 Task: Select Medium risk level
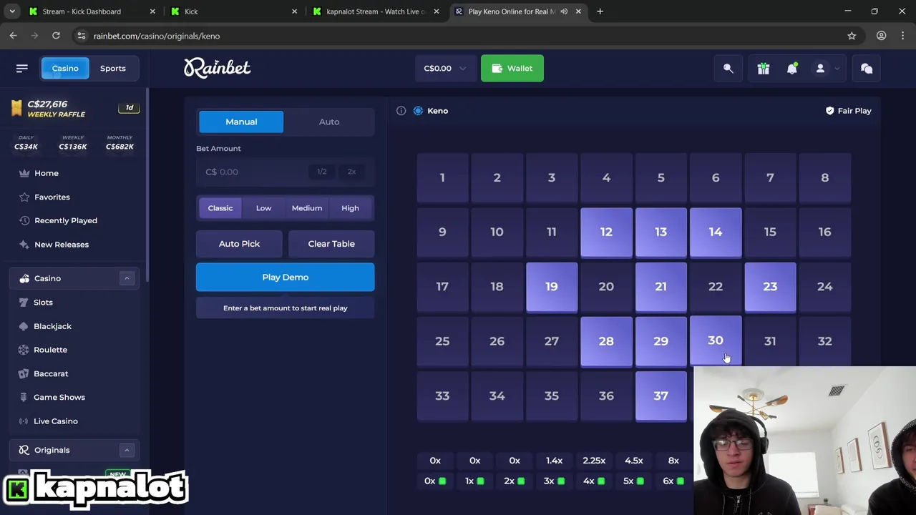307,208
